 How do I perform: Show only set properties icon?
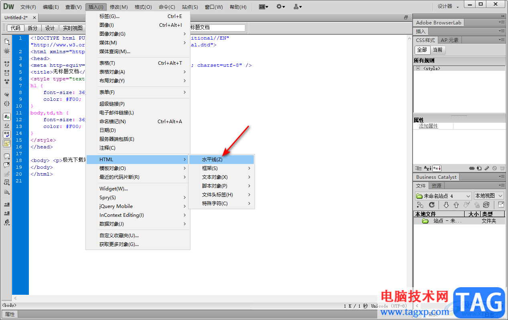click(x=437, y=168)
